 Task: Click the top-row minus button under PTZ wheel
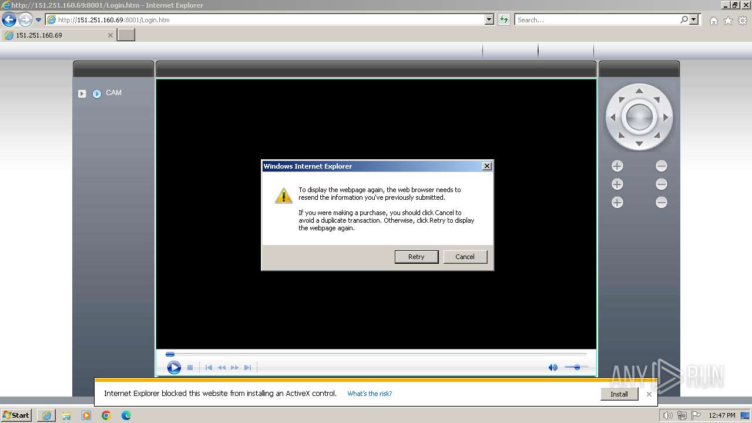(662, 166)
